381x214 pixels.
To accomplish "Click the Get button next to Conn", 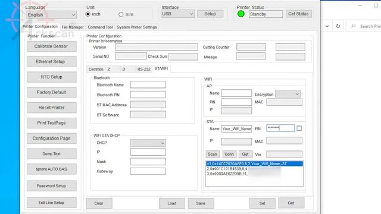I will point(245,154).
